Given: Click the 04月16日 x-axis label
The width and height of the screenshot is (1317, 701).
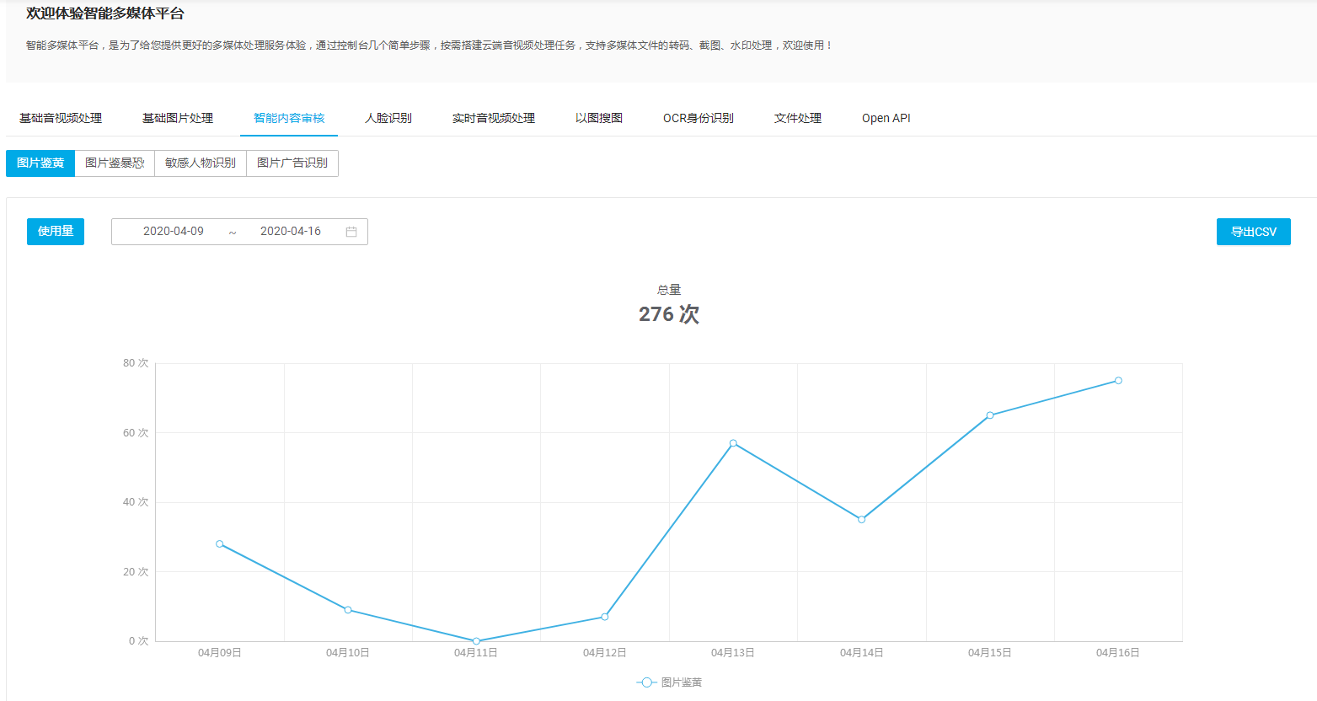Looking at the screenshot, I should (1118, 653).
